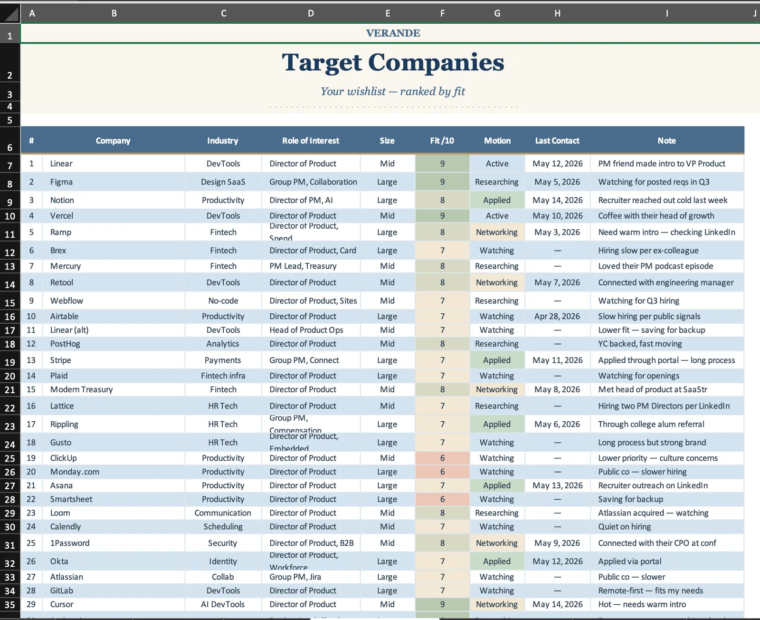Click the fit score 9 for Vercel
The image size is (760, 620).
point(442,216)
